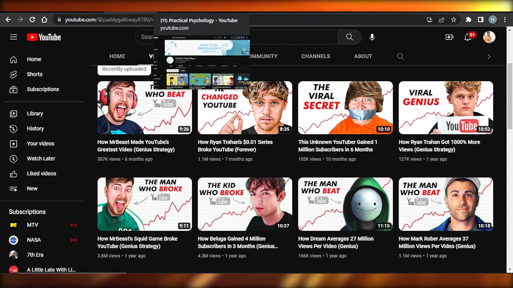Open the Dream video thumbnail
This screenshot has height=288, width=513.
[x=345, y=204]
